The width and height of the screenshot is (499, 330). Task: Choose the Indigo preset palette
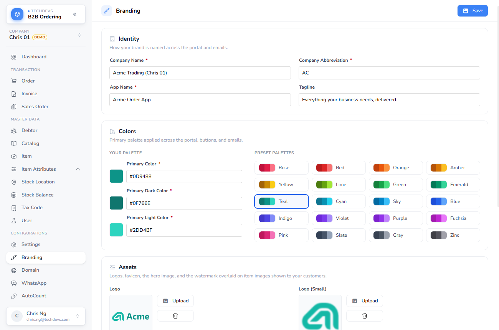pos(281,218)
